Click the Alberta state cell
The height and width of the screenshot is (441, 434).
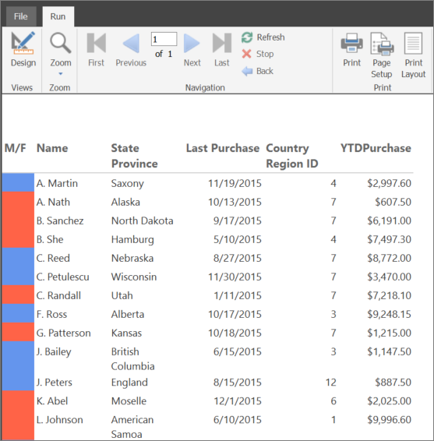click(128, 314)
